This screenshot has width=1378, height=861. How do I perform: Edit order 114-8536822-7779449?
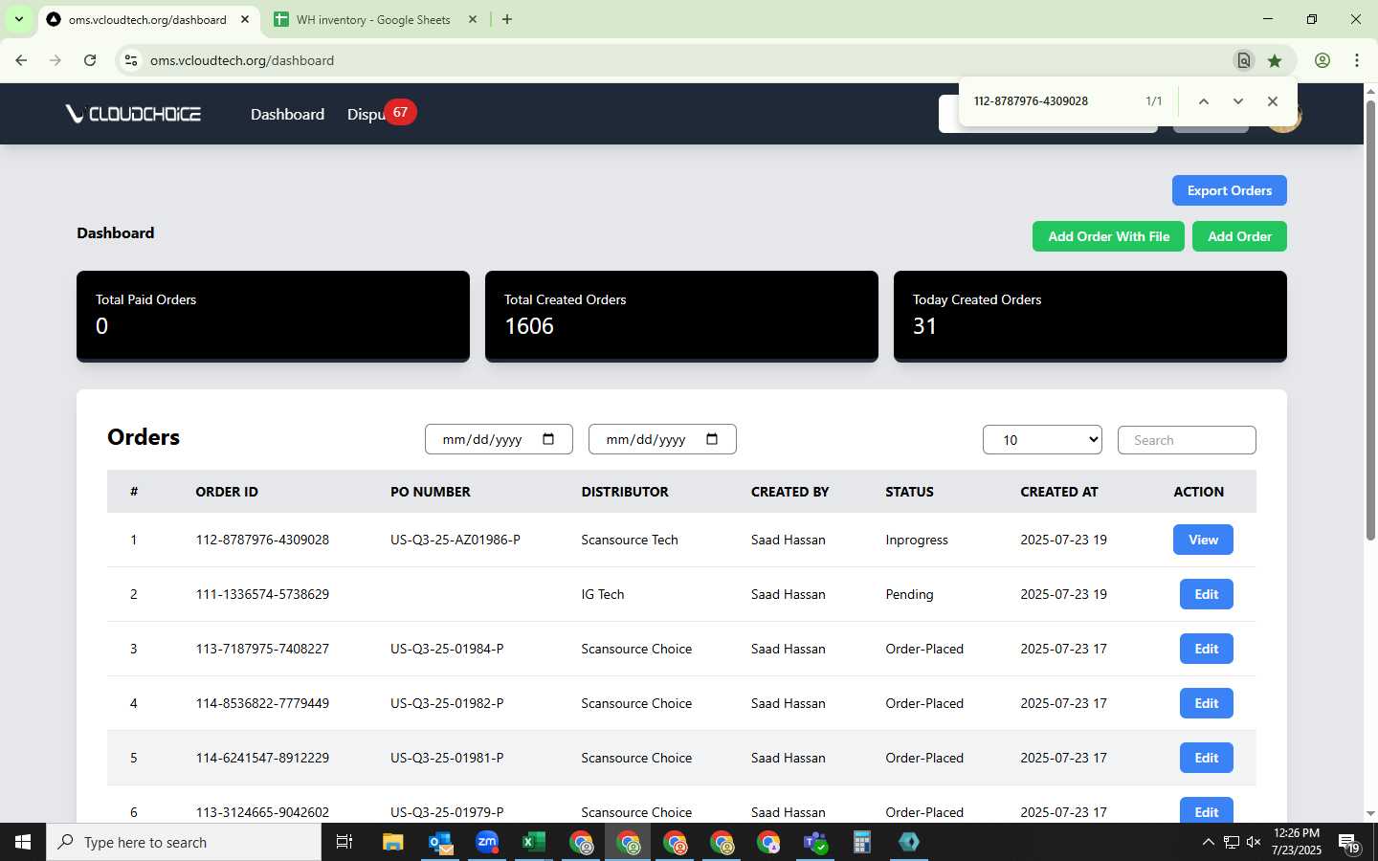1206,703
